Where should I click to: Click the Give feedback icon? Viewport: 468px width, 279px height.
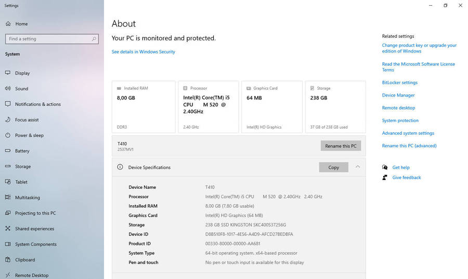pos(385,177)
